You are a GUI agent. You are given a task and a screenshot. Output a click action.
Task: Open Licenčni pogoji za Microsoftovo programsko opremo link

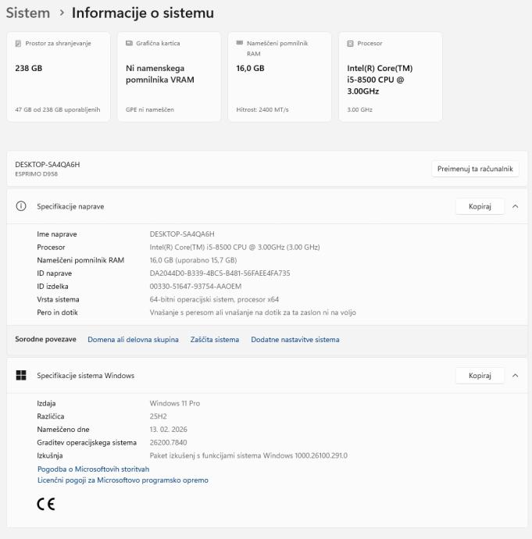click(123, 480)
